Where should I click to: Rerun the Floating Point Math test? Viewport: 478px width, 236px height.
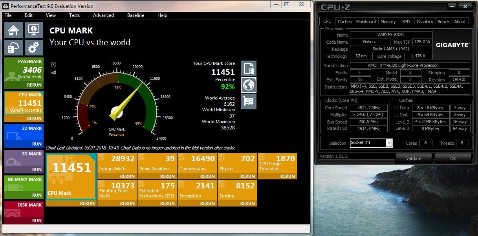point(127,203)
